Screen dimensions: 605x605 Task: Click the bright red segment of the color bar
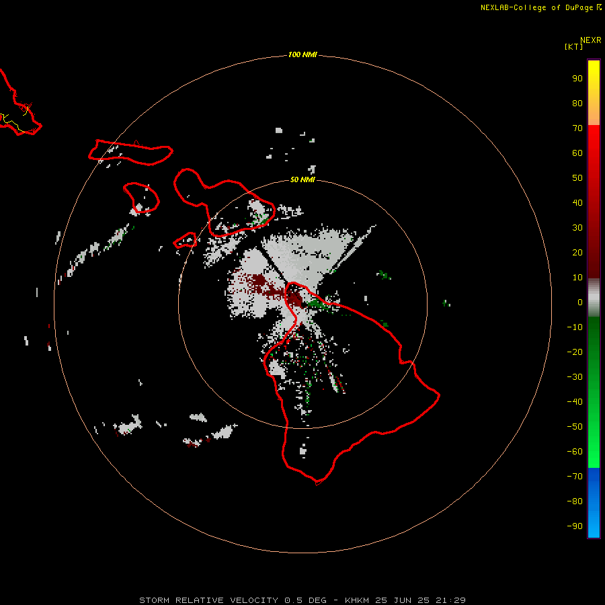(x=594, y=202)
